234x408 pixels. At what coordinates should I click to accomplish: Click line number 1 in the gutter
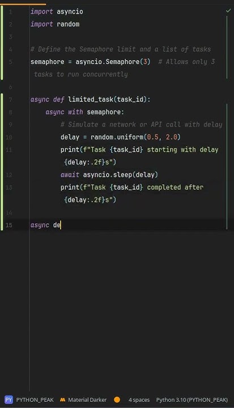[x=10, y=12]
